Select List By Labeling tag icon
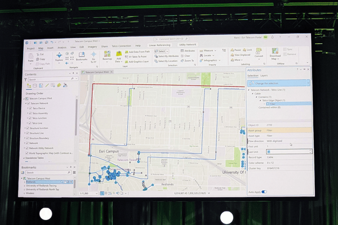The image size is (338, 225). [59, 85]
